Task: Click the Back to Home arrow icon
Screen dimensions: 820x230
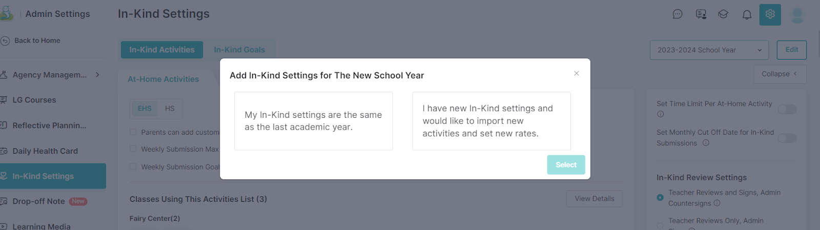Action: [x=5, y=40]
